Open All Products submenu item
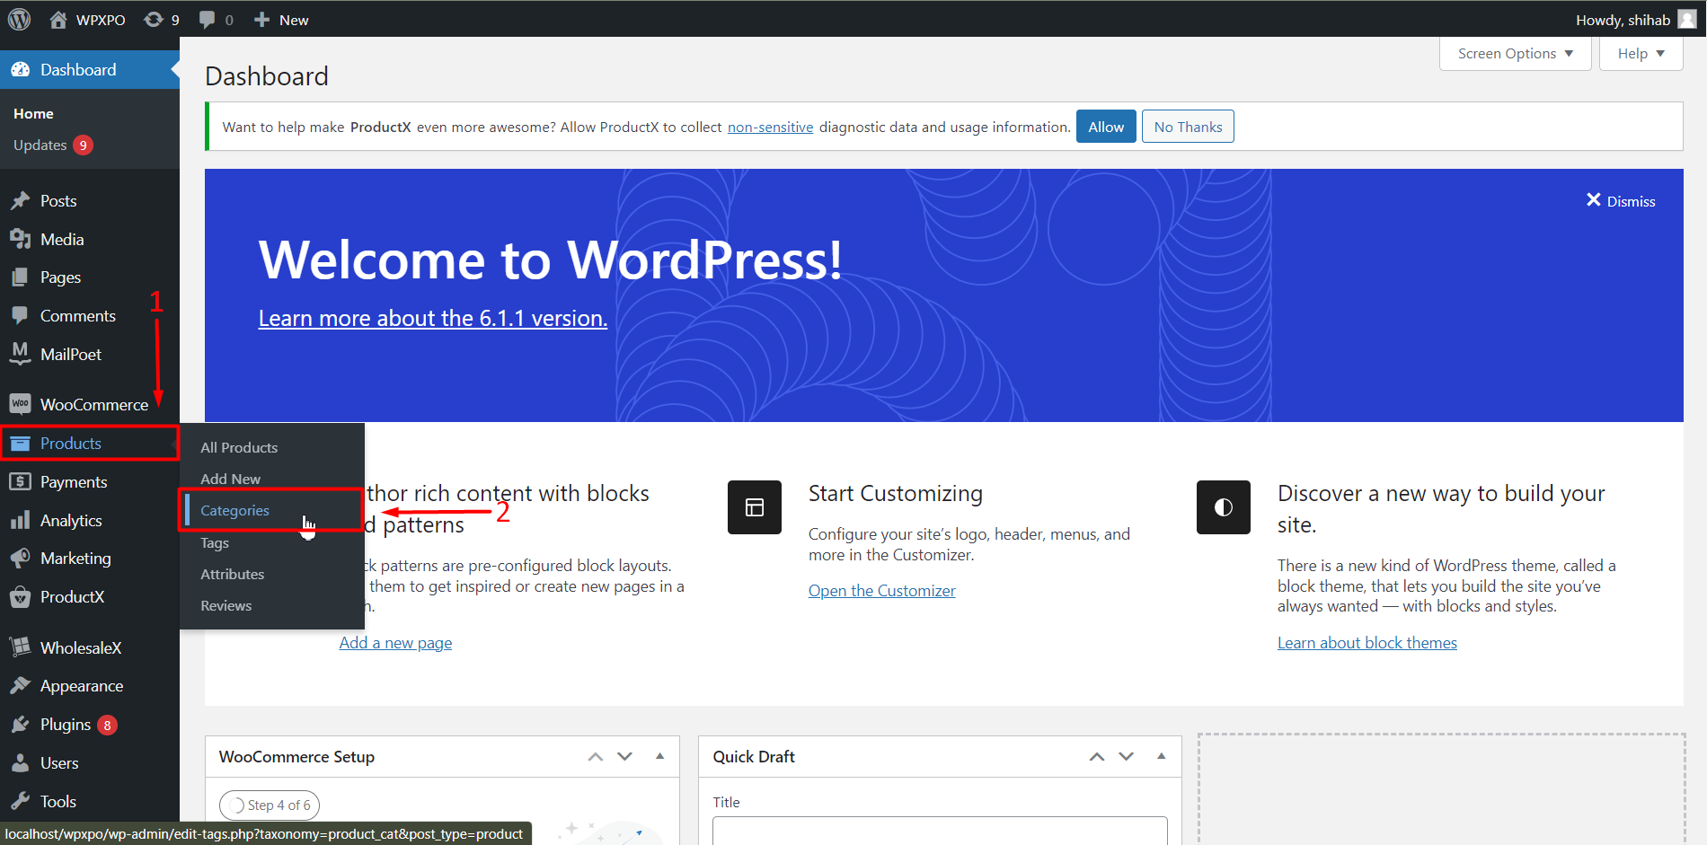1707x845 pixels. coord(239,447)
